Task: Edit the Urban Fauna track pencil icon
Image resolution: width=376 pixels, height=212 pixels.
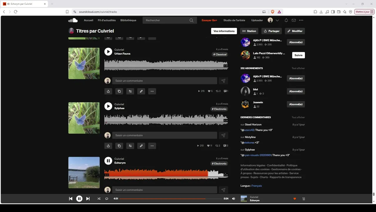Action: click(141, 91)
